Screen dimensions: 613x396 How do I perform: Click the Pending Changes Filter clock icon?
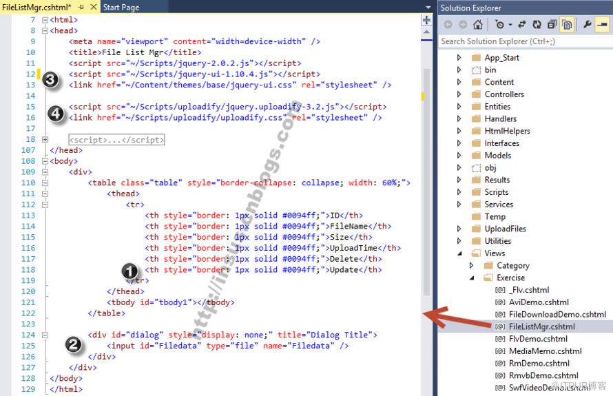(x=499, y=25)
